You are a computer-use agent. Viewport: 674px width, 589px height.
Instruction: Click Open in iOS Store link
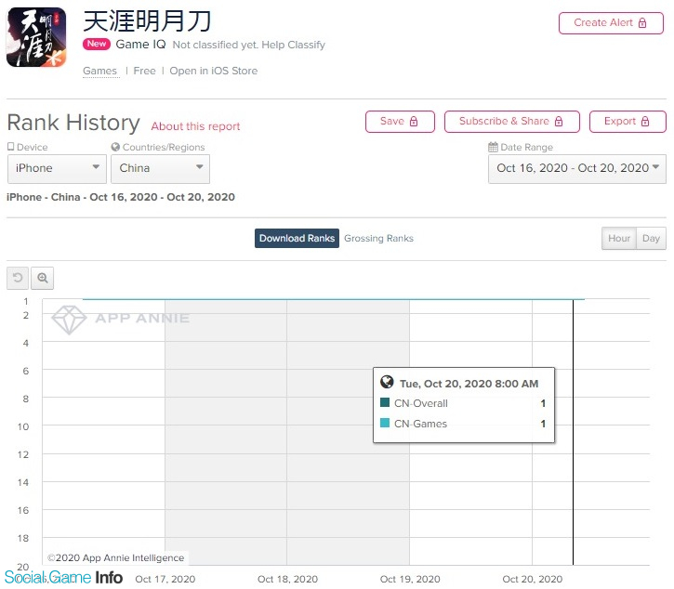pos(214,71)
